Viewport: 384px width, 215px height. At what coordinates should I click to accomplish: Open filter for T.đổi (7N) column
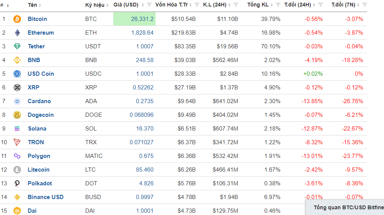pos(365,5)
